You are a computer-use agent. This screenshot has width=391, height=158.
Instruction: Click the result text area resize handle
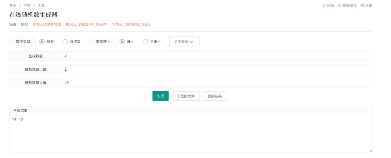371,151
